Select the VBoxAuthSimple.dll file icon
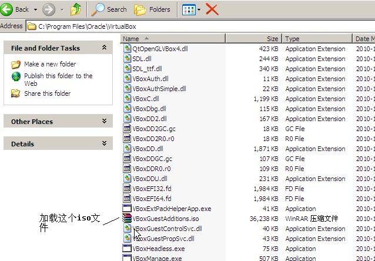 click(127, 89)
